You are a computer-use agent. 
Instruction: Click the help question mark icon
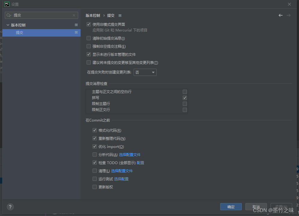(10, 207)
